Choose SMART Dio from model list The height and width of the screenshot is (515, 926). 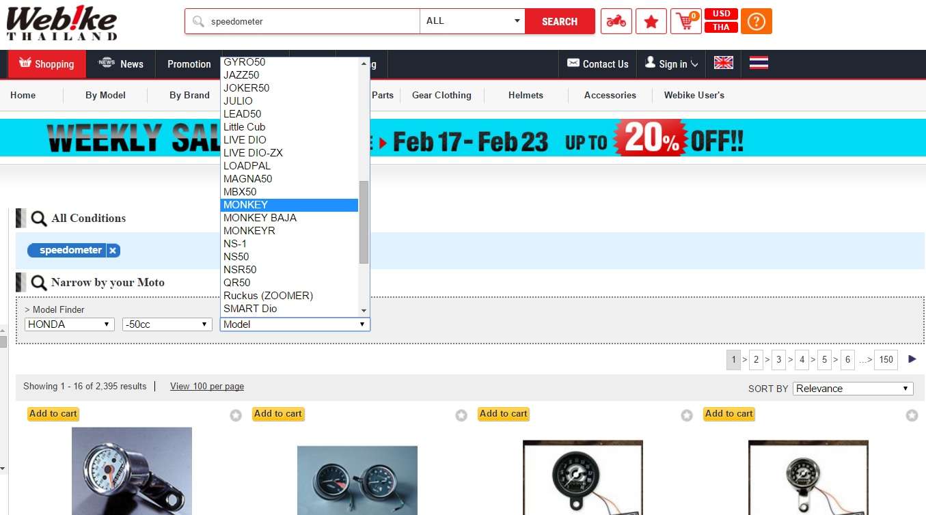(290, 309)
